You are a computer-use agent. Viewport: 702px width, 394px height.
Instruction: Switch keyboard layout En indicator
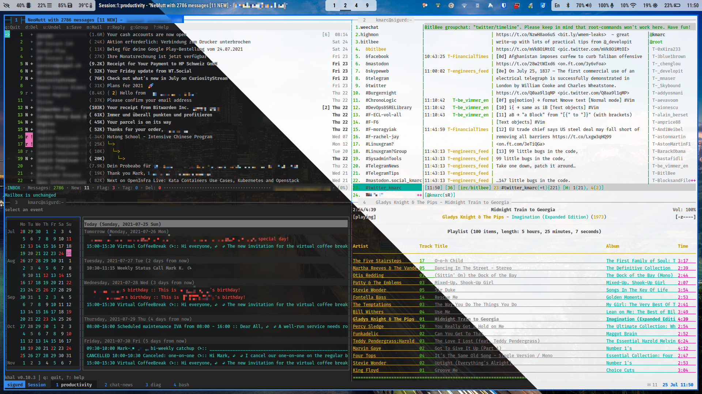(557, 5)
